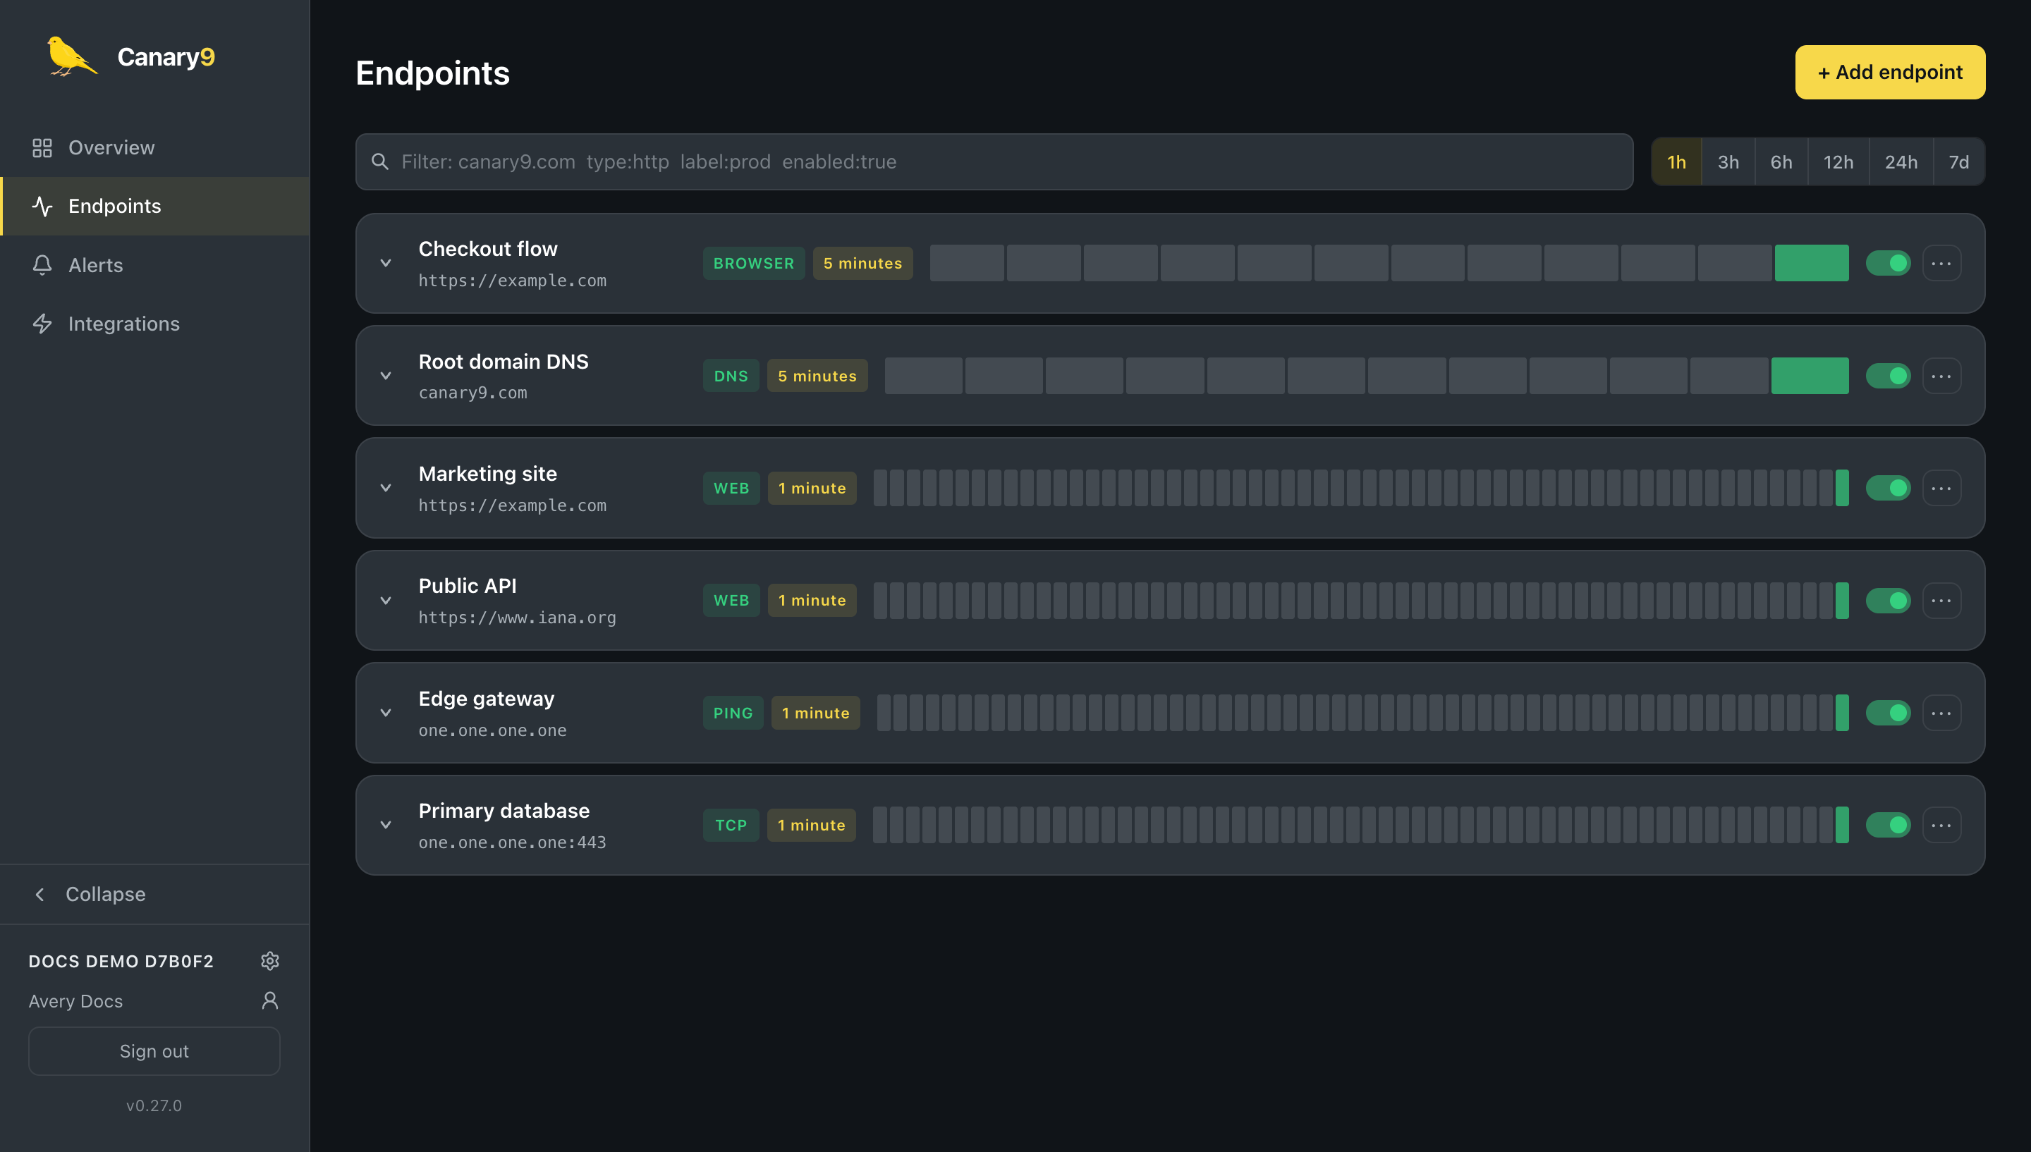Select the 6h time range
The image size is (2031, 1152).
point(1781,162)
